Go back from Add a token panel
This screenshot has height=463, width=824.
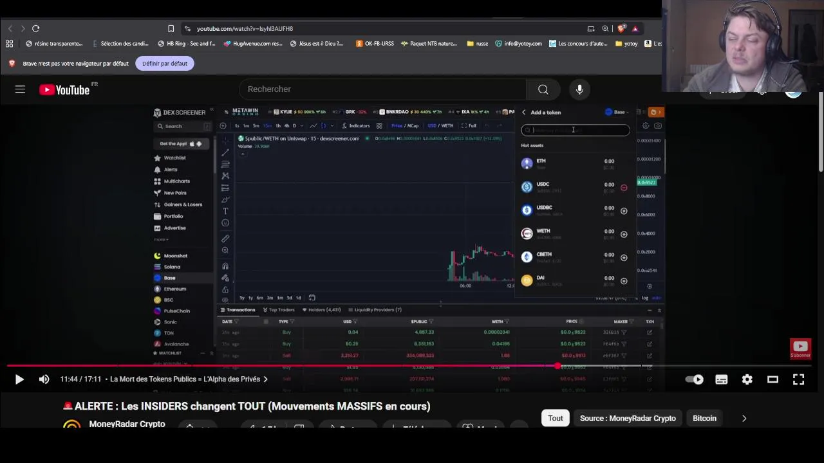[523, 113]
